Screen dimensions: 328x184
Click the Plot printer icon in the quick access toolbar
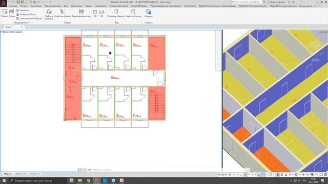point(34,2)
